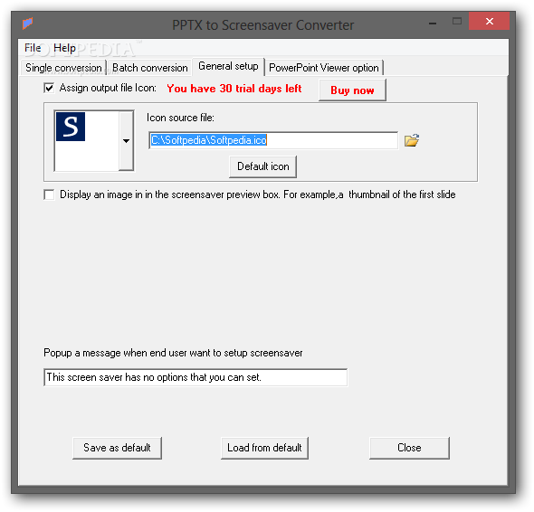Image resolution: width=534 pixels, height=512 pixels.
Task: Maximize the converter window
Action: tap(457, 21)
